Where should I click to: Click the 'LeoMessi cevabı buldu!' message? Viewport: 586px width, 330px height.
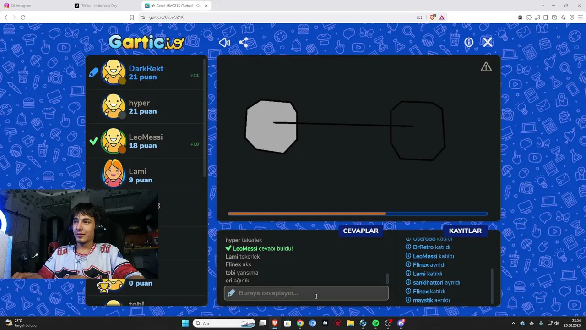tap(259, 248)
